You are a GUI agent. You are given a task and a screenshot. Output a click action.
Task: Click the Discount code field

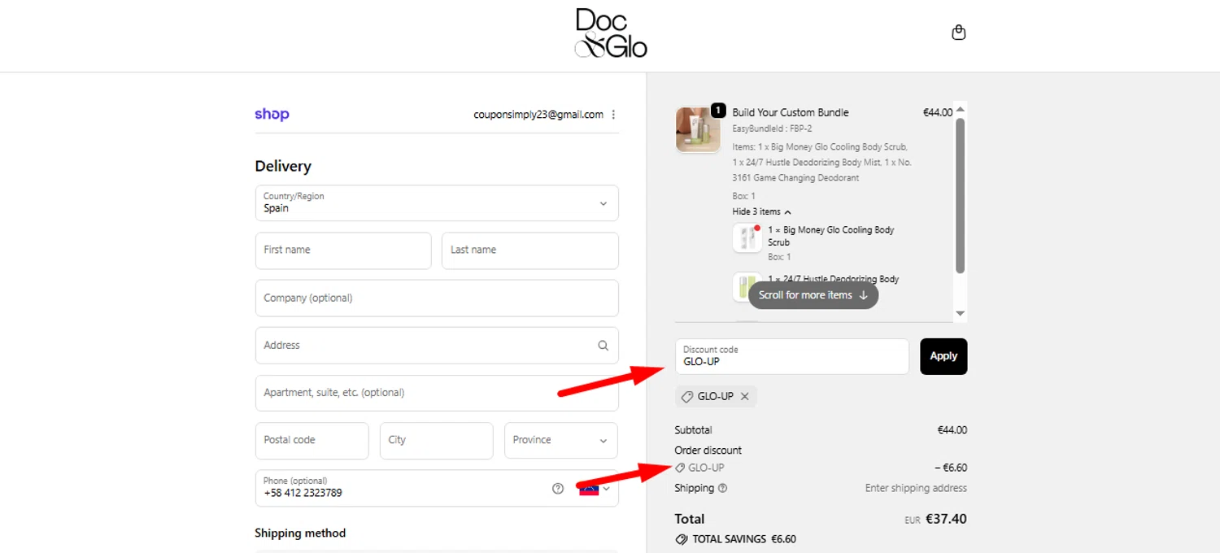[792, 356]
